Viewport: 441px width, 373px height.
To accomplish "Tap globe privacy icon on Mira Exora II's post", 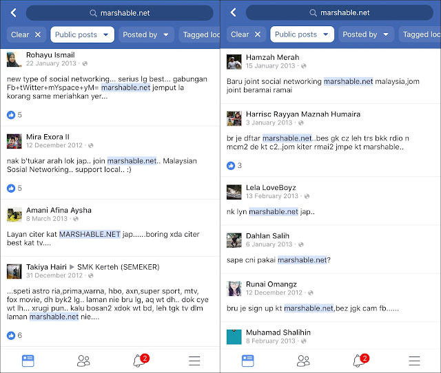I will [90, 145].
